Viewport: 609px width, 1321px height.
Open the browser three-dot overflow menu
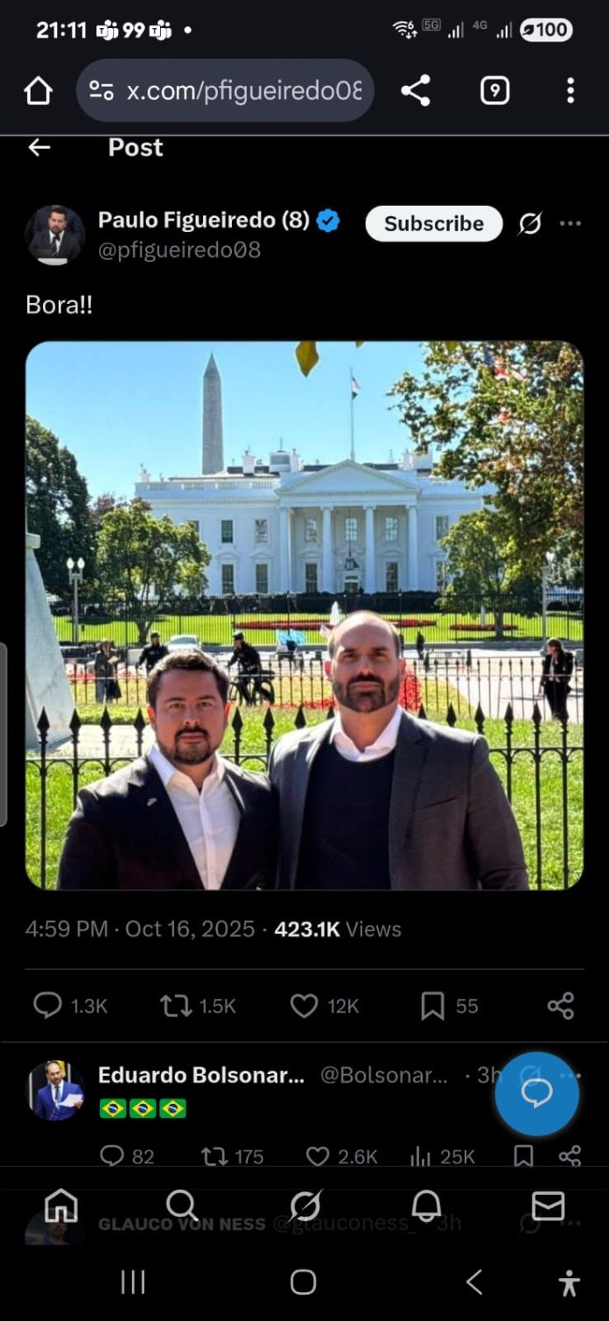tap(570, 90)
